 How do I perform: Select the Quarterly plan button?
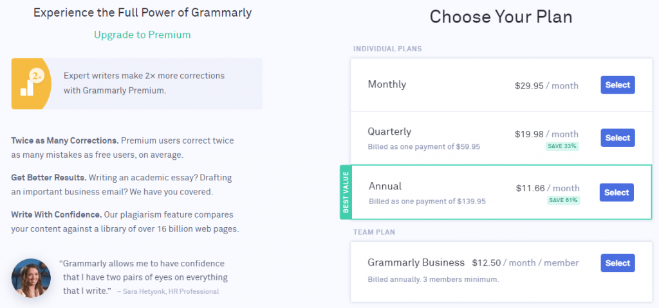click(617, 138)
